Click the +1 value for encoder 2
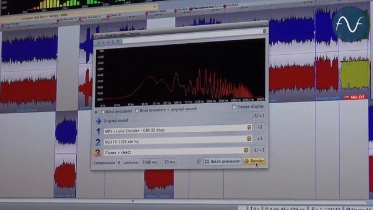Image resolution: width=373 pixels, height=210 pixels. [260, 139]
